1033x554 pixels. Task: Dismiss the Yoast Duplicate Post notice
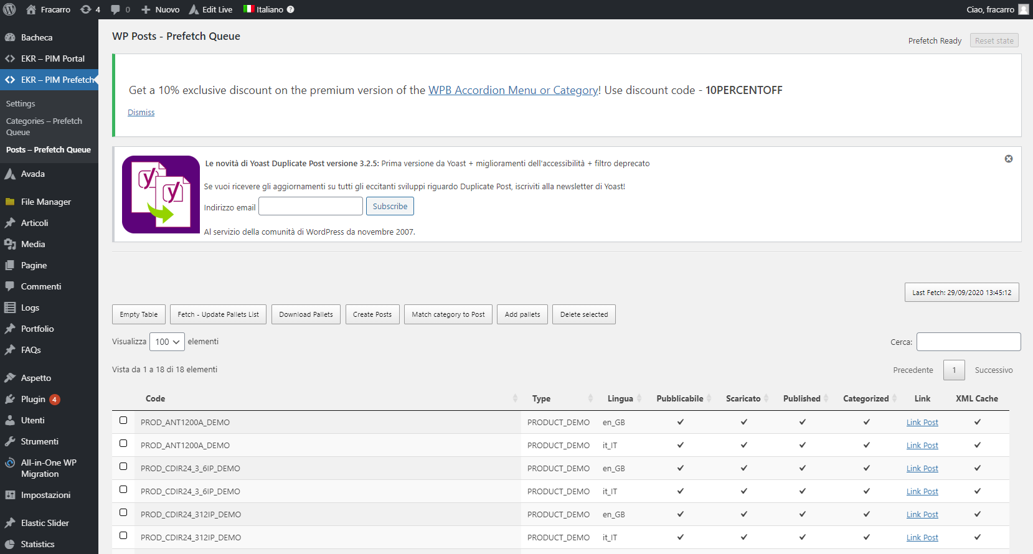coord(1008,159)
